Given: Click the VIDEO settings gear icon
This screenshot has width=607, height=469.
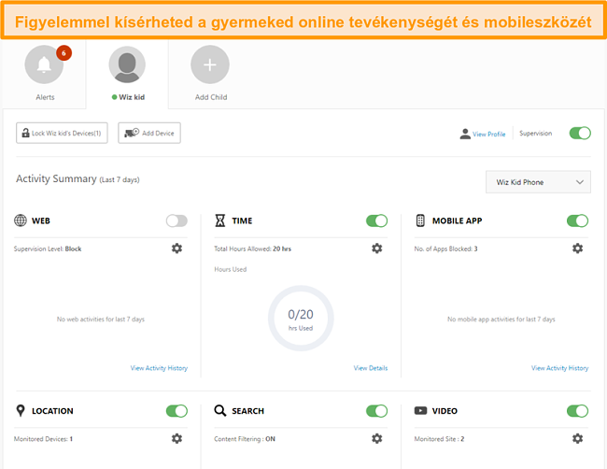Looking at the screenshot, I should click(577, 438).
